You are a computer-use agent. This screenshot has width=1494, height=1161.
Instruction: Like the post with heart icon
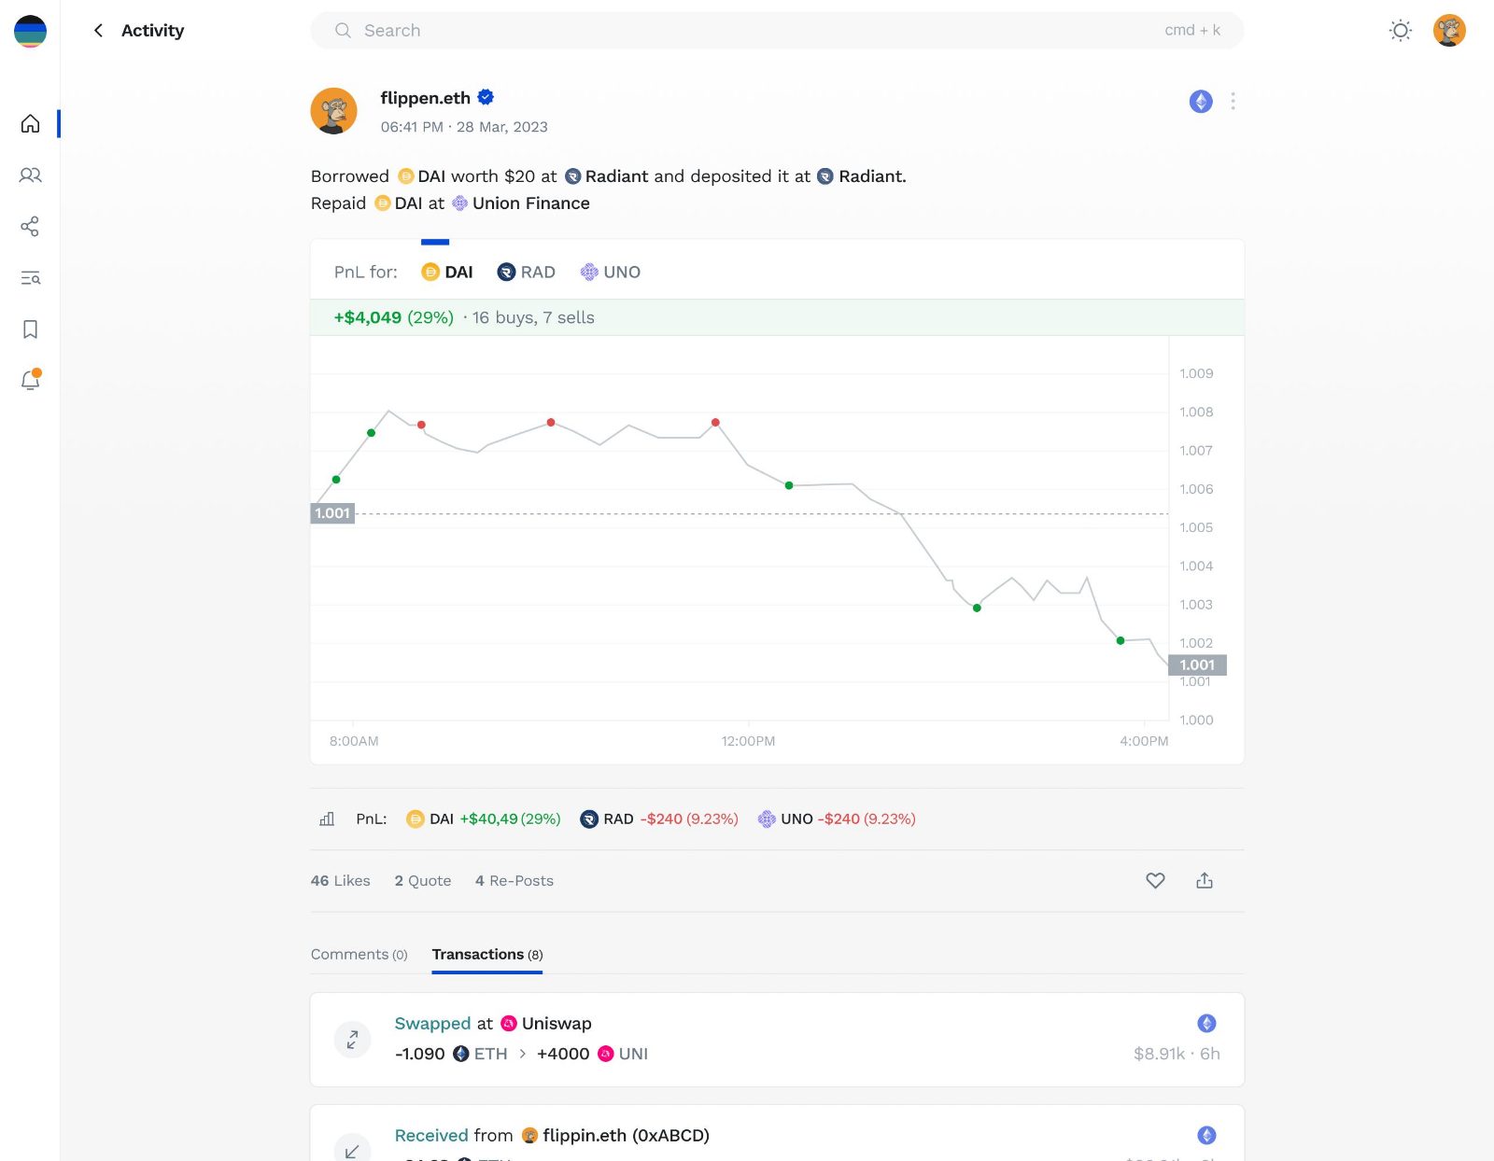pyautogui.click(x=1155, y=880)
